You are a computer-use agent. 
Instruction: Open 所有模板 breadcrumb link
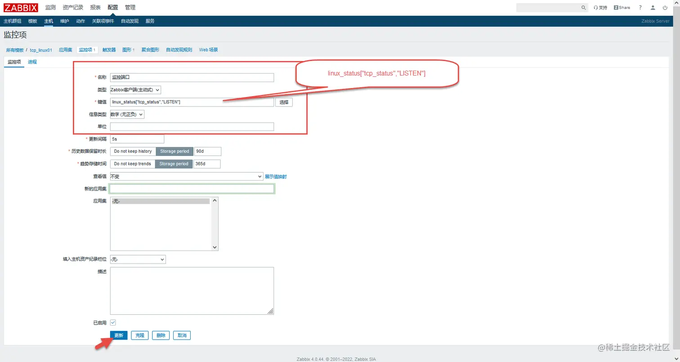tap(15, 50)
